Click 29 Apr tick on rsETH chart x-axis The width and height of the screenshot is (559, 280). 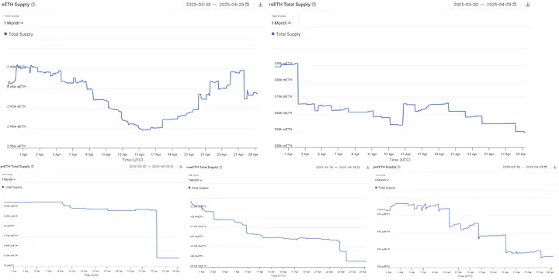pos(521,154)
